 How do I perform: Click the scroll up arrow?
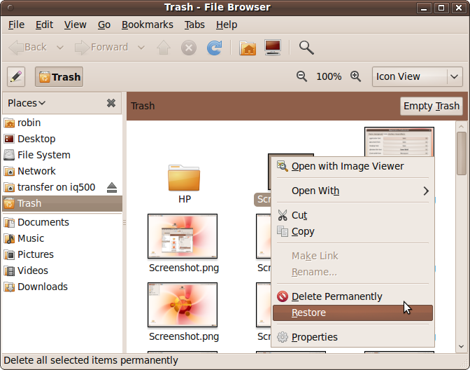pyautogui.click(x=462, y=126)
